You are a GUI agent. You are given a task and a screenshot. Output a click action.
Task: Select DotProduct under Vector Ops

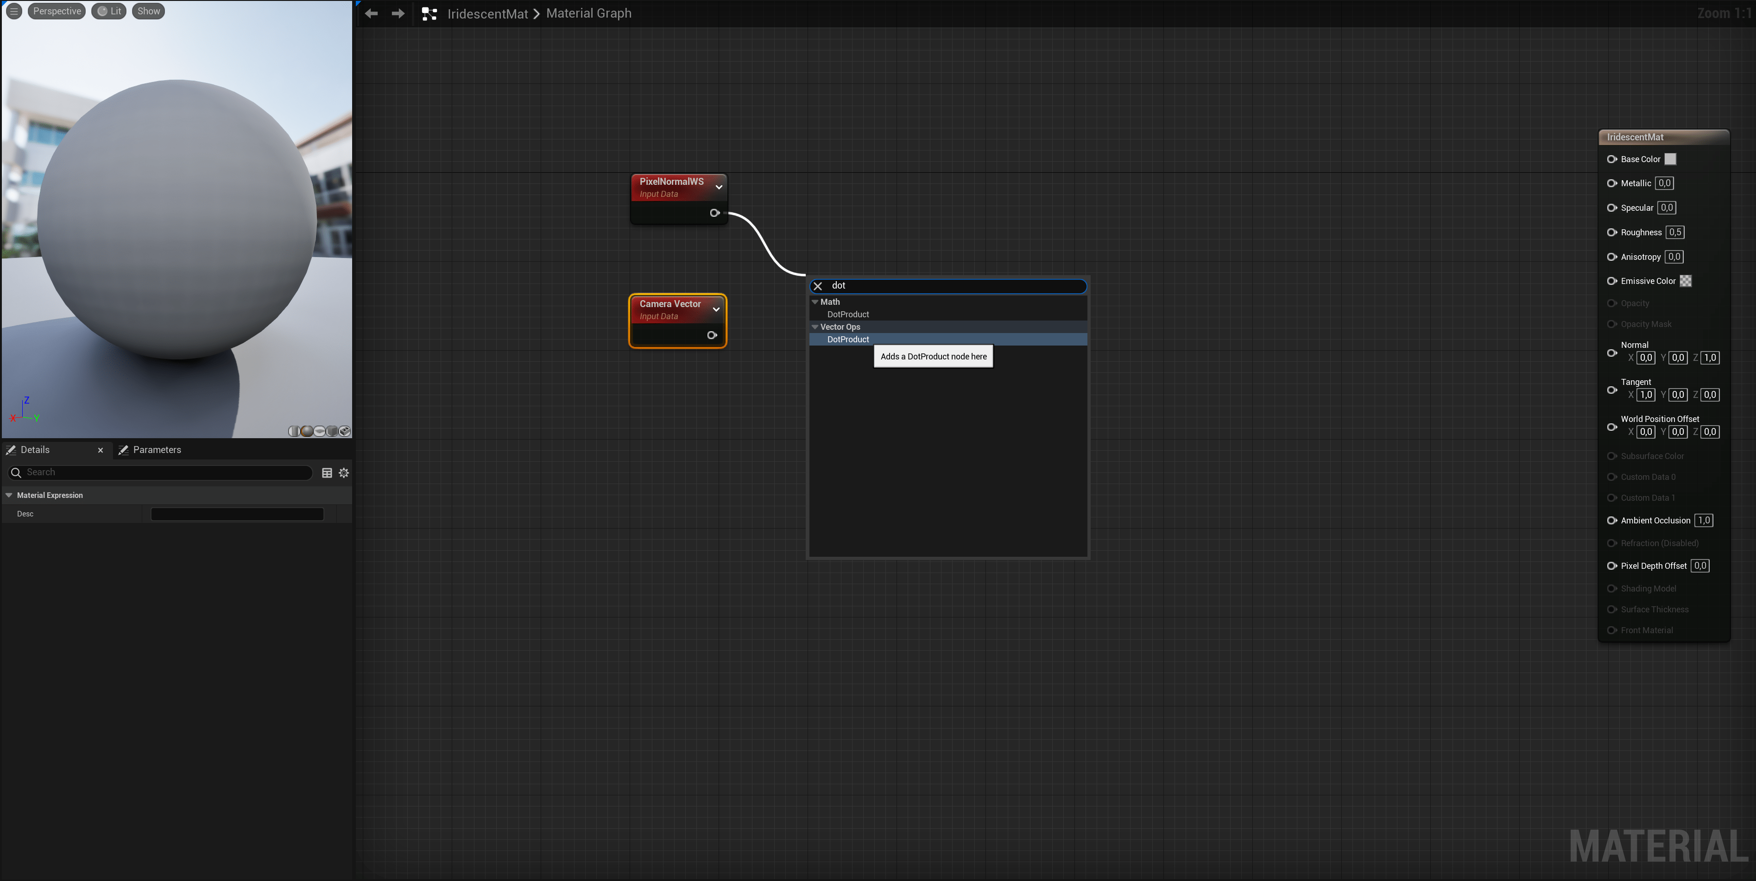[848, 340]
